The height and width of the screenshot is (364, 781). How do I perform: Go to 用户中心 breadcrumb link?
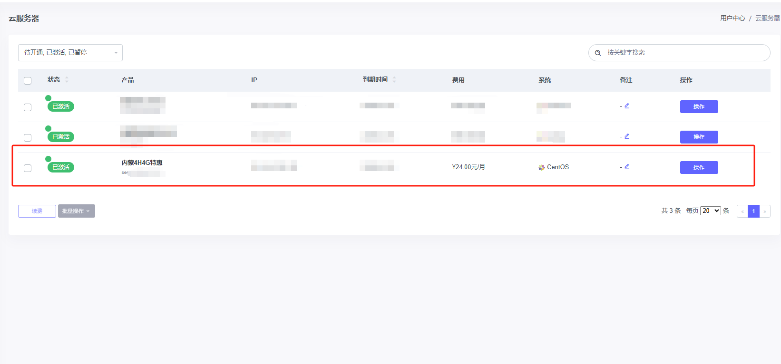tap(732, 18)
